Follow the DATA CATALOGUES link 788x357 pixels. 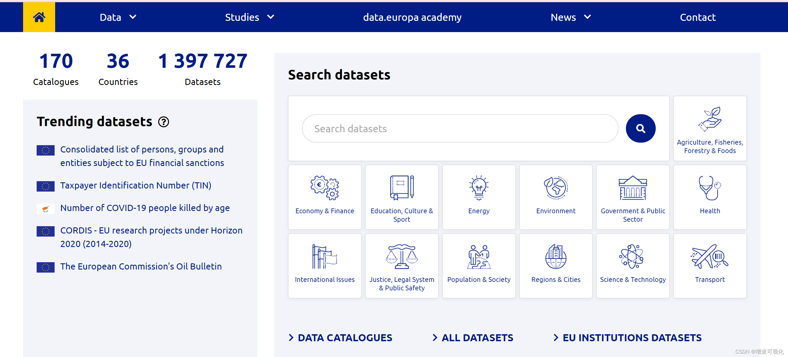344,337
